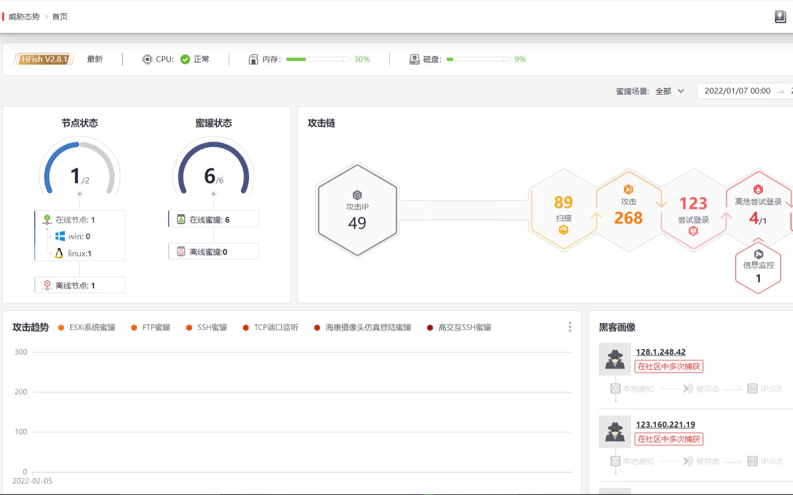Click the Linux penguin icon
Image resolution: width=793 pixels, height=495 pixels.
coord(59,253)
